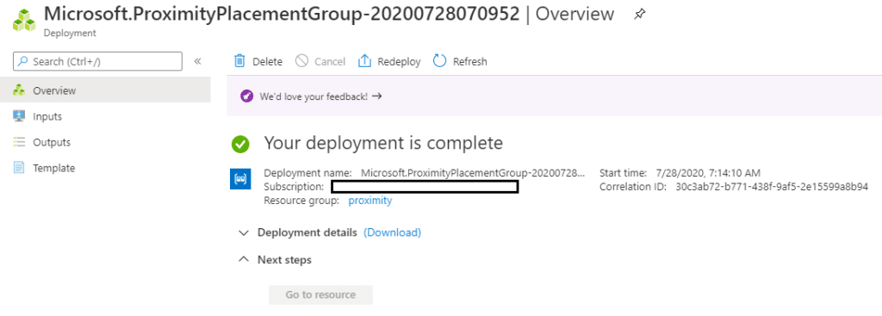Image resolution: width=882 pixels, height=316 pixels.
Task: Focus the Search (Ctrl+/) field
Action: click(x=98, y=61)
